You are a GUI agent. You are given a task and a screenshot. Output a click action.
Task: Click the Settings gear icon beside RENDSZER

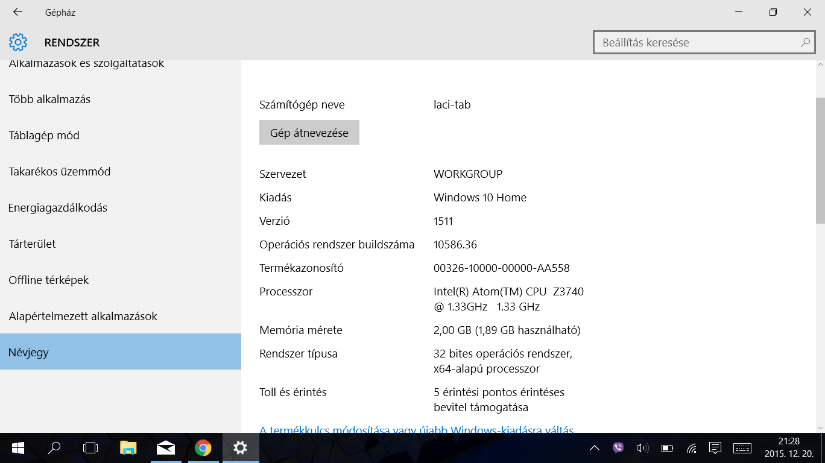(18, 43)
